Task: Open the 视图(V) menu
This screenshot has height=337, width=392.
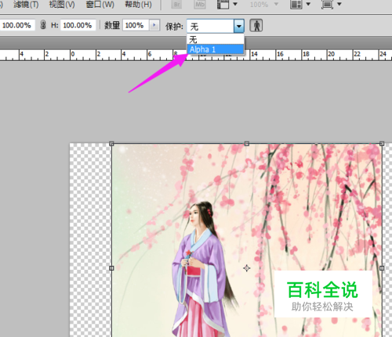Action: (x=62, y=4)
